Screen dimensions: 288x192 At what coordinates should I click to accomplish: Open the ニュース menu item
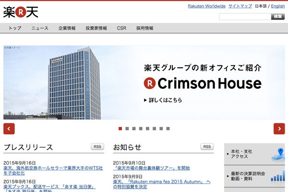point(40,28)
